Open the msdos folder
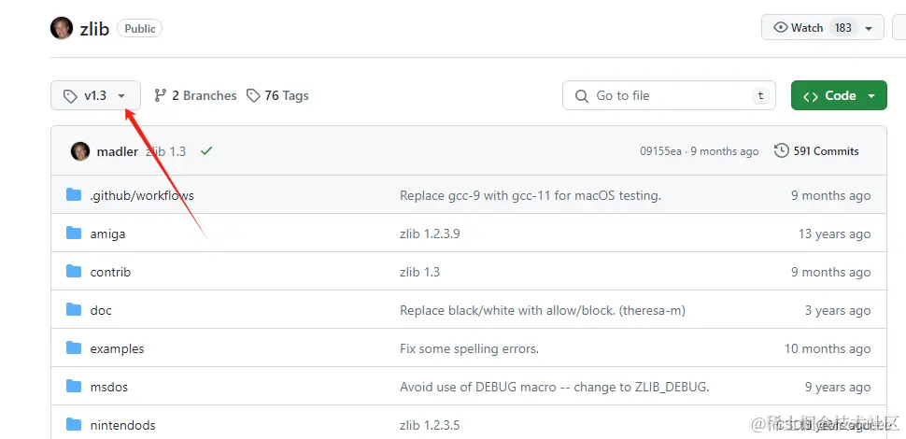This screenshot has height=439, width=906. coord(109,387)
